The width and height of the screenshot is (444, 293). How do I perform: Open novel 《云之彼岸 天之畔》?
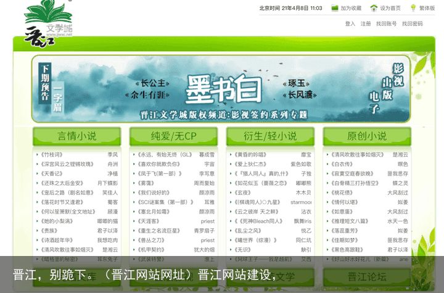(256, 212)
